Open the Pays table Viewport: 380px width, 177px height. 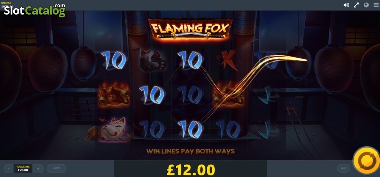[343, 168]
